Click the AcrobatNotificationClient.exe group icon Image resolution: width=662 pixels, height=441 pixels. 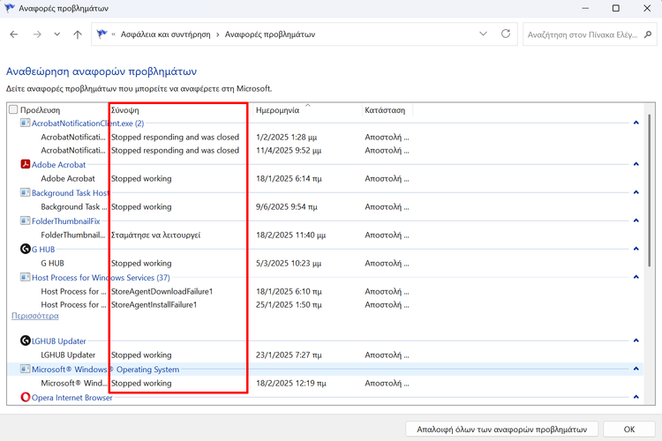[26, 123]
